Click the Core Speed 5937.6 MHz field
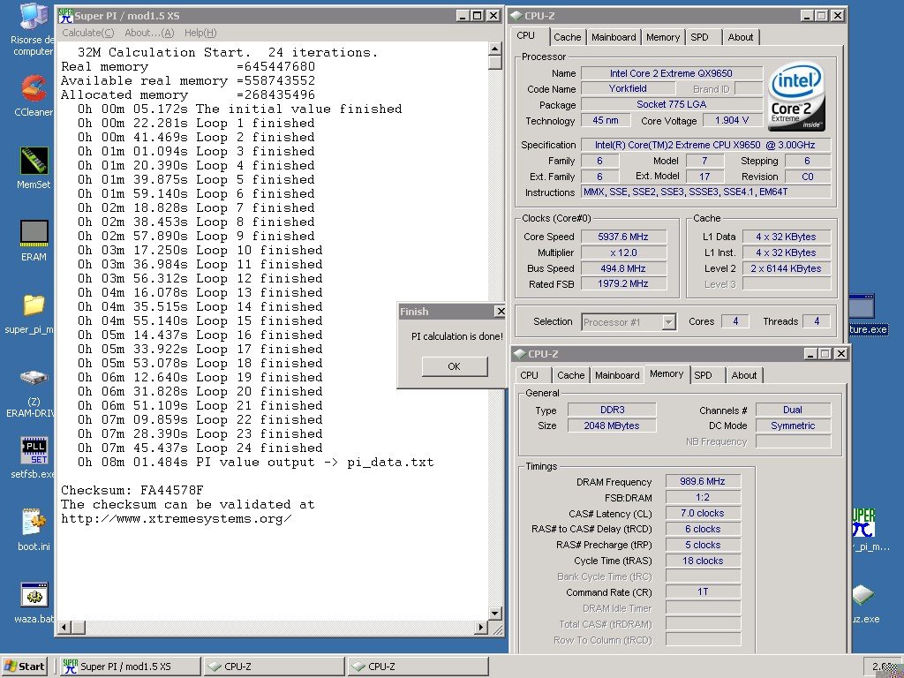This screenshot has width=904, height=678. click(x=623, y=237)
